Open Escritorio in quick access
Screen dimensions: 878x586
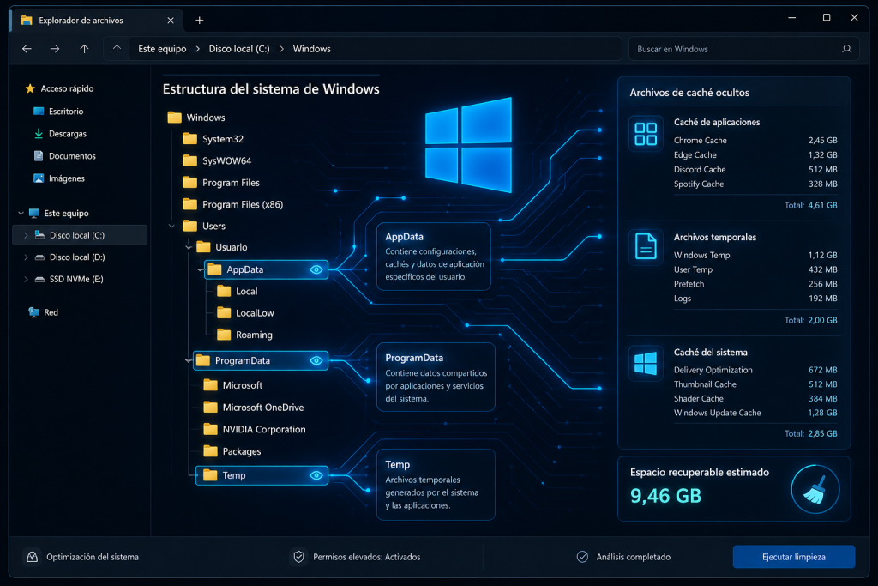pyautogui.click(x=66, y=111)
